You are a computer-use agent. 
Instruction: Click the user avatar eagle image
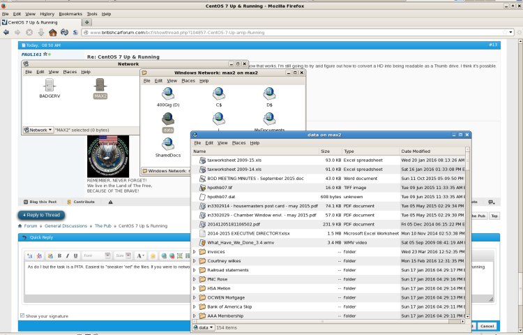[107, 156]
